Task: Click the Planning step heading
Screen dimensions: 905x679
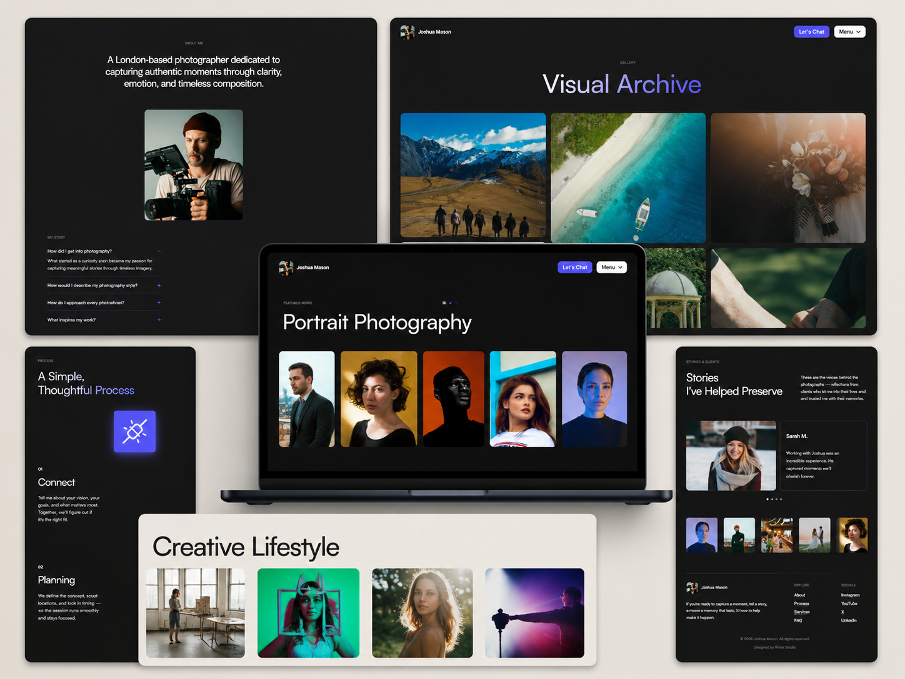Action: [x=56, y=580]
